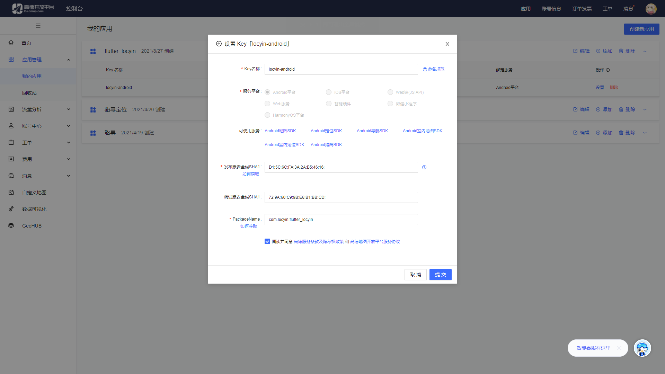Screen dimensions: 665x374
Task: Select the Web服务 radio button
Action: click(x=267, y=104)
